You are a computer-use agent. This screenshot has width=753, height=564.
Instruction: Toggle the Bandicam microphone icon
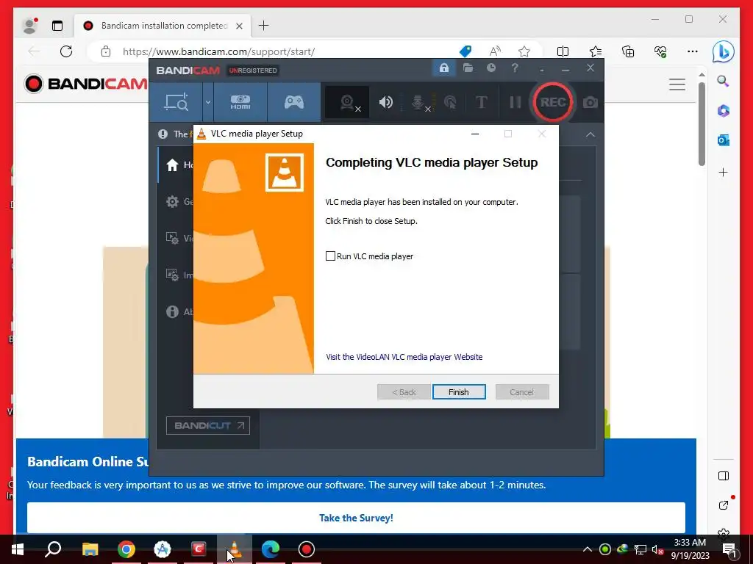pos(419,102)
